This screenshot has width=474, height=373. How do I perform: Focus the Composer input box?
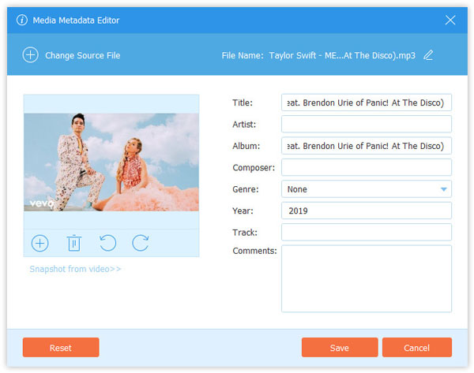pos(367,167)
